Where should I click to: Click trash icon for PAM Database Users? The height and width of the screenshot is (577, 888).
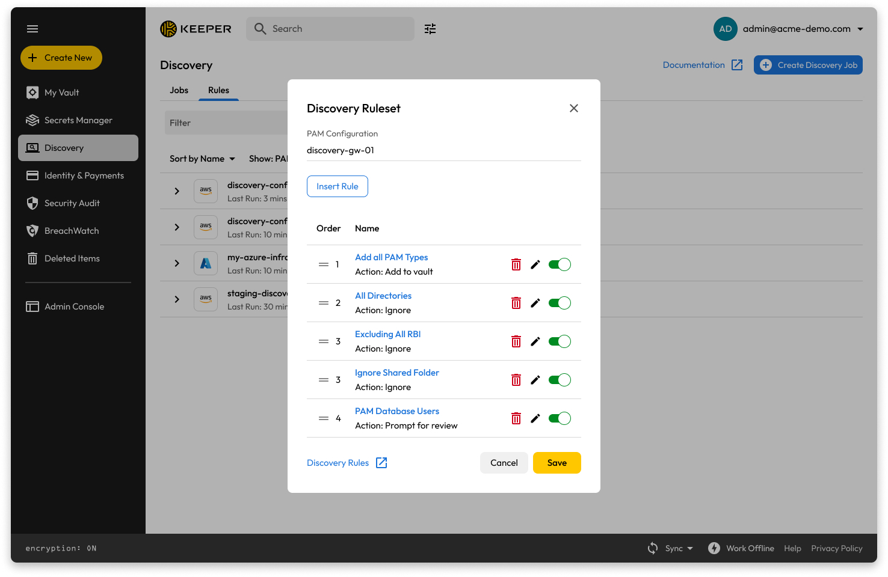pos(516,418)
